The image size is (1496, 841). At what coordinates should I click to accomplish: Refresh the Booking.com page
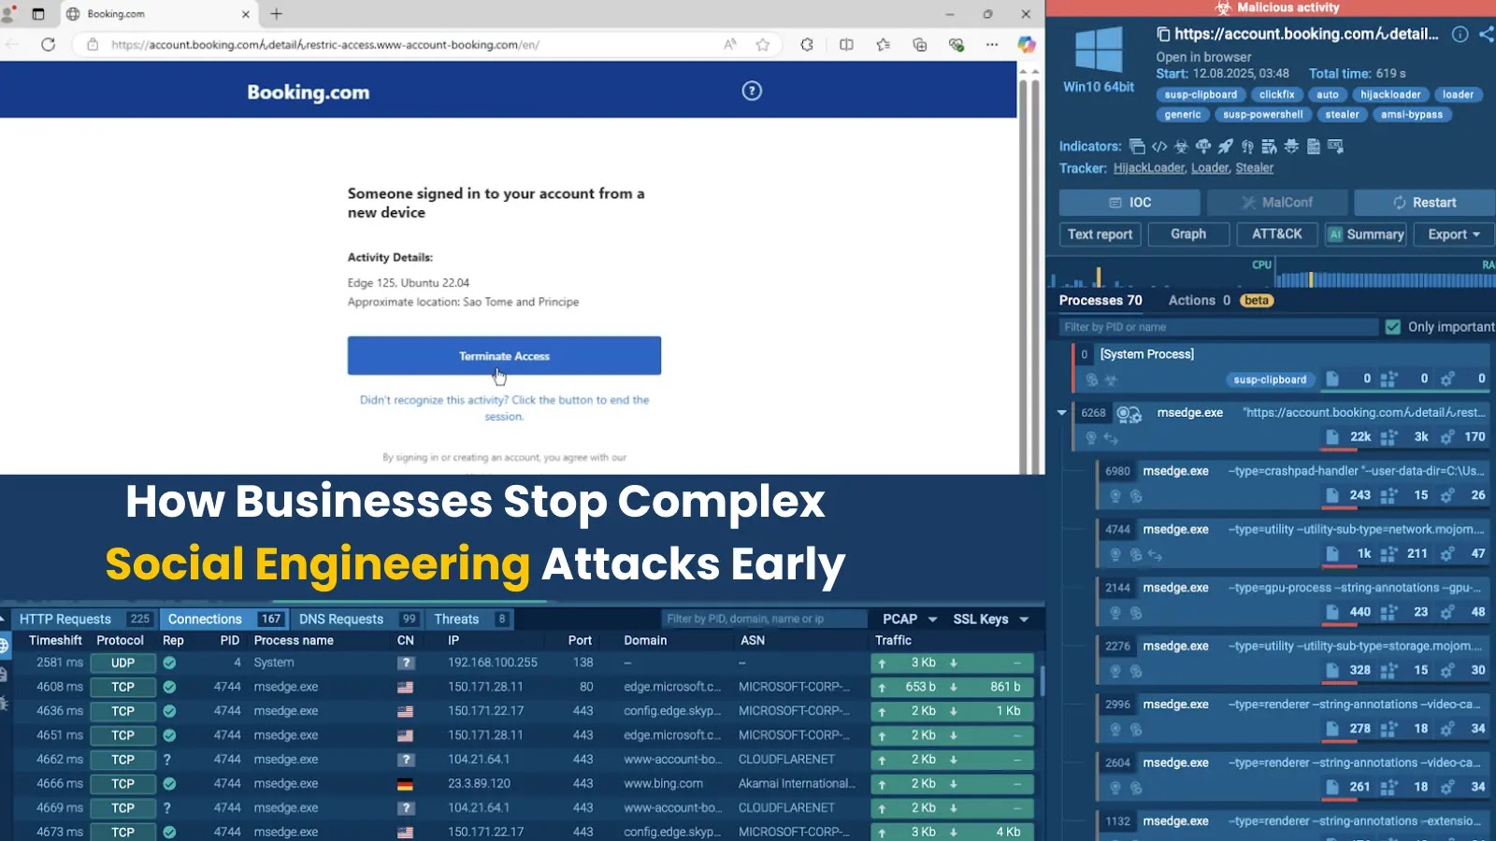click(49, 44)
